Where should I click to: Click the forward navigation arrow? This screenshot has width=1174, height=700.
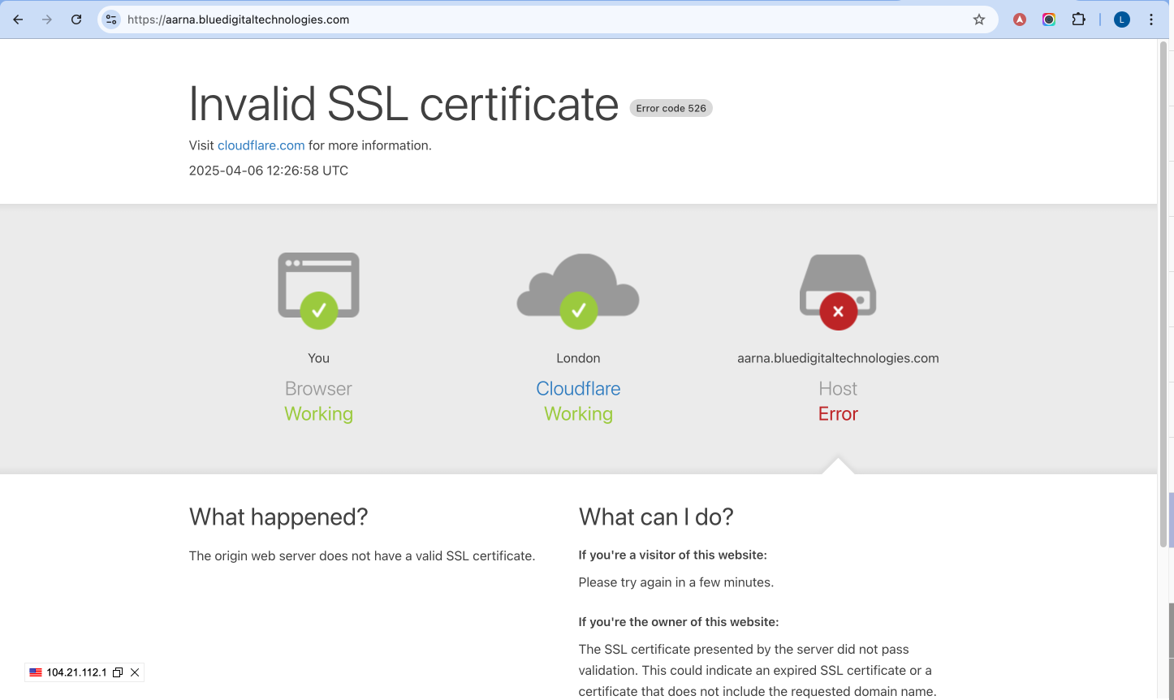coord(47,19)
